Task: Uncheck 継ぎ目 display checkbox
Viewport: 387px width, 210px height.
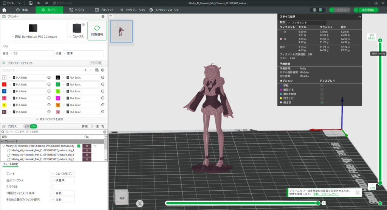Action: pos(322,102)
